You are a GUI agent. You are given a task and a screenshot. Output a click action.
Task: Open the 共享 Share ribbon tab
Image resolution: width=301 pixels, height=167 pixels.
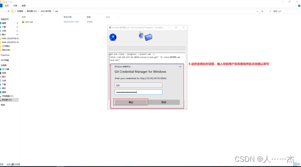[15, 6]
